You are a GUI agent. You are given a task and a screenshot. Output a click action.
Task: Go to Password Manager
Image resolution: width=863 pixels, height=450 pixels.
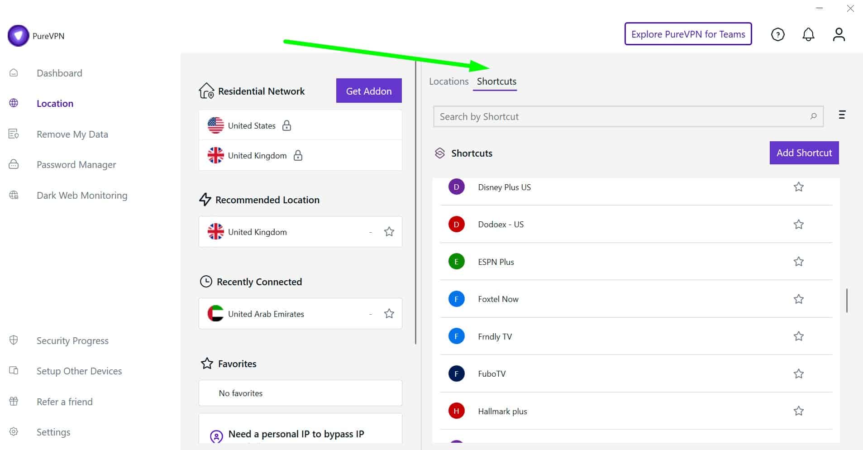(76, 165)
